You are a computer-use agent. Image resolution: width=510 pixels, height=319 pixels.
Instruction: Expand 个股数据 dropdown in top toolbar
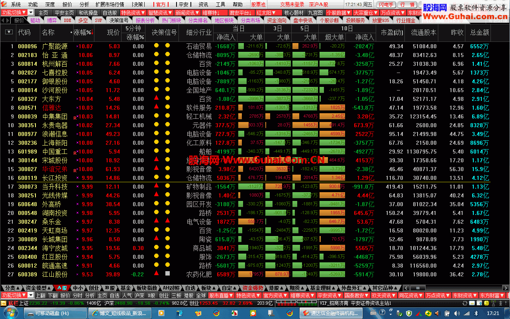(x=339, y=12)
